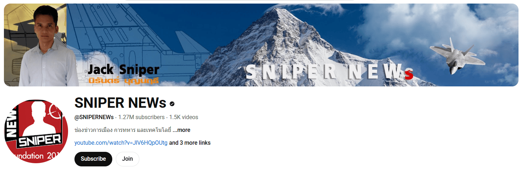The height and width of the screenshot is (176, 521).
Task: Click the Join membership button
Action: tap(127, 159)
